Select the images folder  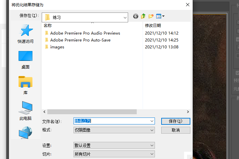point(57,47)
